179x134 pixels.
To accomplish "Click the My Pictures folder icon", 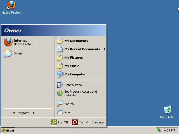I will [x=60, y=58].
